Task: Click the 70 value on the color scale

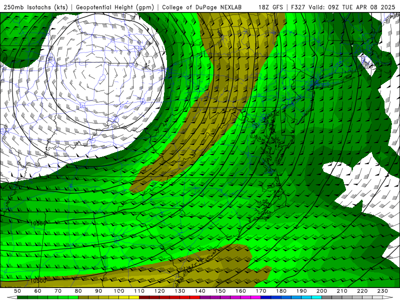Action: click(x=58, y=291)
